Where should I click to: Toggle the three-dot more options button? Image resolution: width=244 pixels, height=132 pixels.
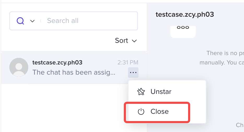[x=133, y=73]
